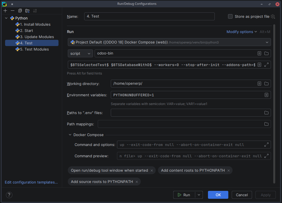The image size is (282, 203).
Task: Remove 'Add content roots to PYTHONPATH' option
Action: (229, 171)
